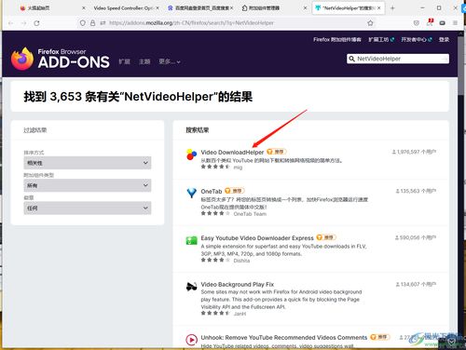Viewport: 466px width, 350px height.
Task: Click the NetVideoHelper search input field
Action: pyautogui.click(x=398, y=59)
